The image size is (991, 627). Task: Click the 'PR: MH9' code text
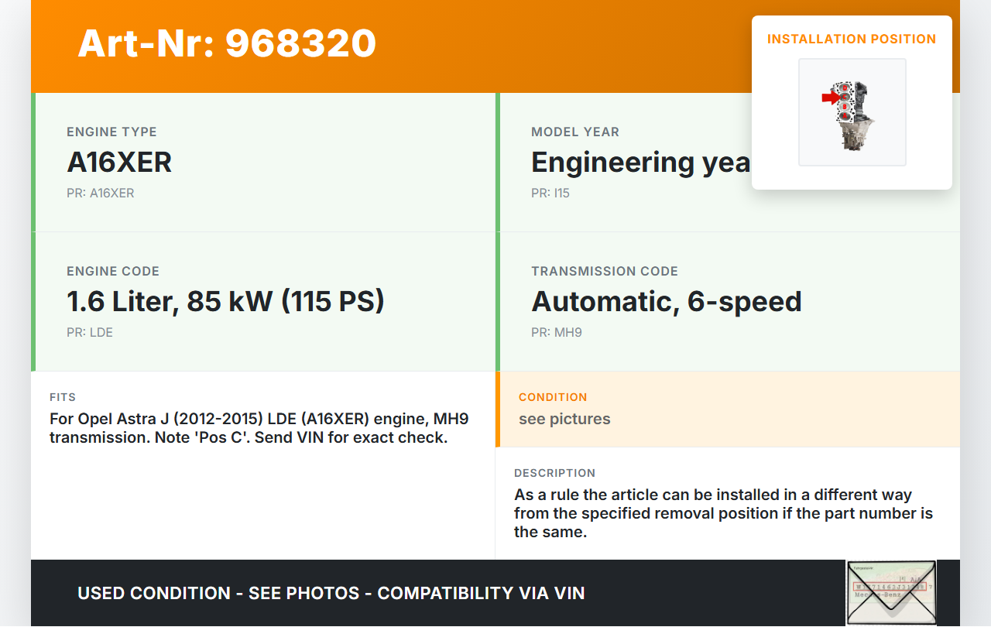557,333
